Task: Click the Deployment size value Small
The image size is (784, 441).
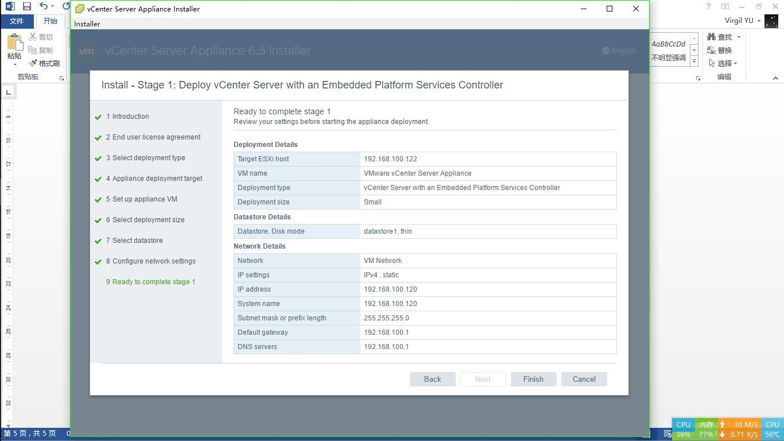Action: point(372,202)
